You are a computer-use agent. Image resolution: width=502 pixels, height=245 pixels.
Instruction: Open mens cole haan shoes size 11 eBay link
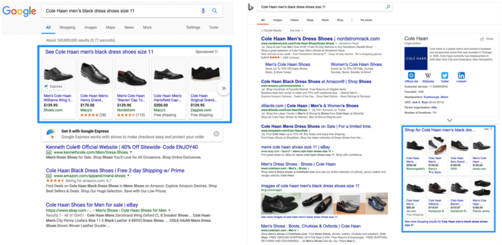tap(296, 147)
